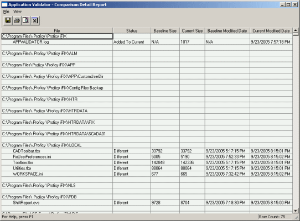This screenshot has width=300, height=221.
Task: Click current size value 5190
Action: (x=192, y=156)
